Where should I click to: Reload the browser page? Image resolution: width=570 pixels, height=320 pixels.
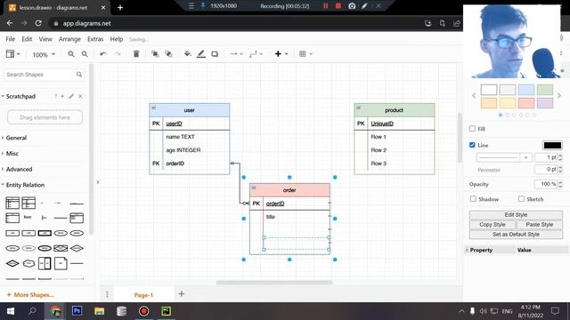point(38,23)
